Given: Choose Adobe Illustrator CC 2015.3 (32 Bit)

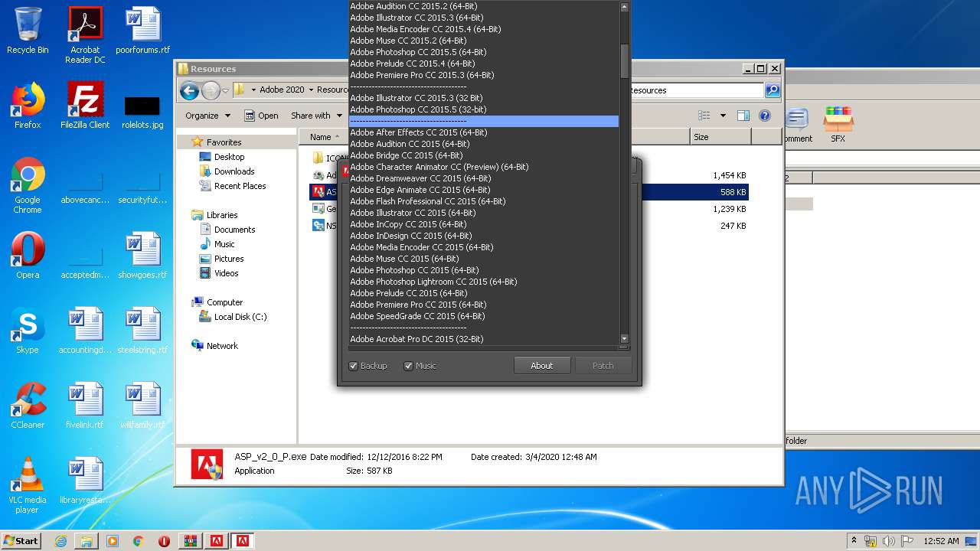Looking at the screenshot, I should pyautogui.click(x=416, y=98).
